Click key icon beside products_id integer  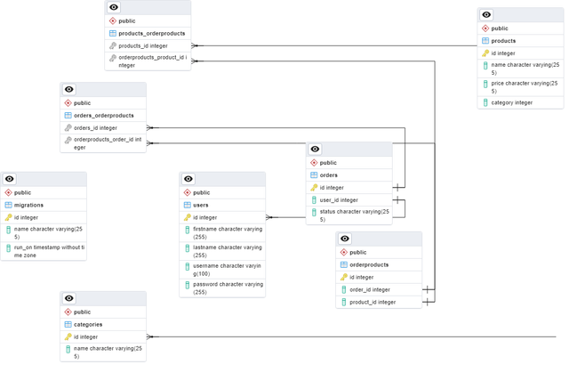point(113,45)
